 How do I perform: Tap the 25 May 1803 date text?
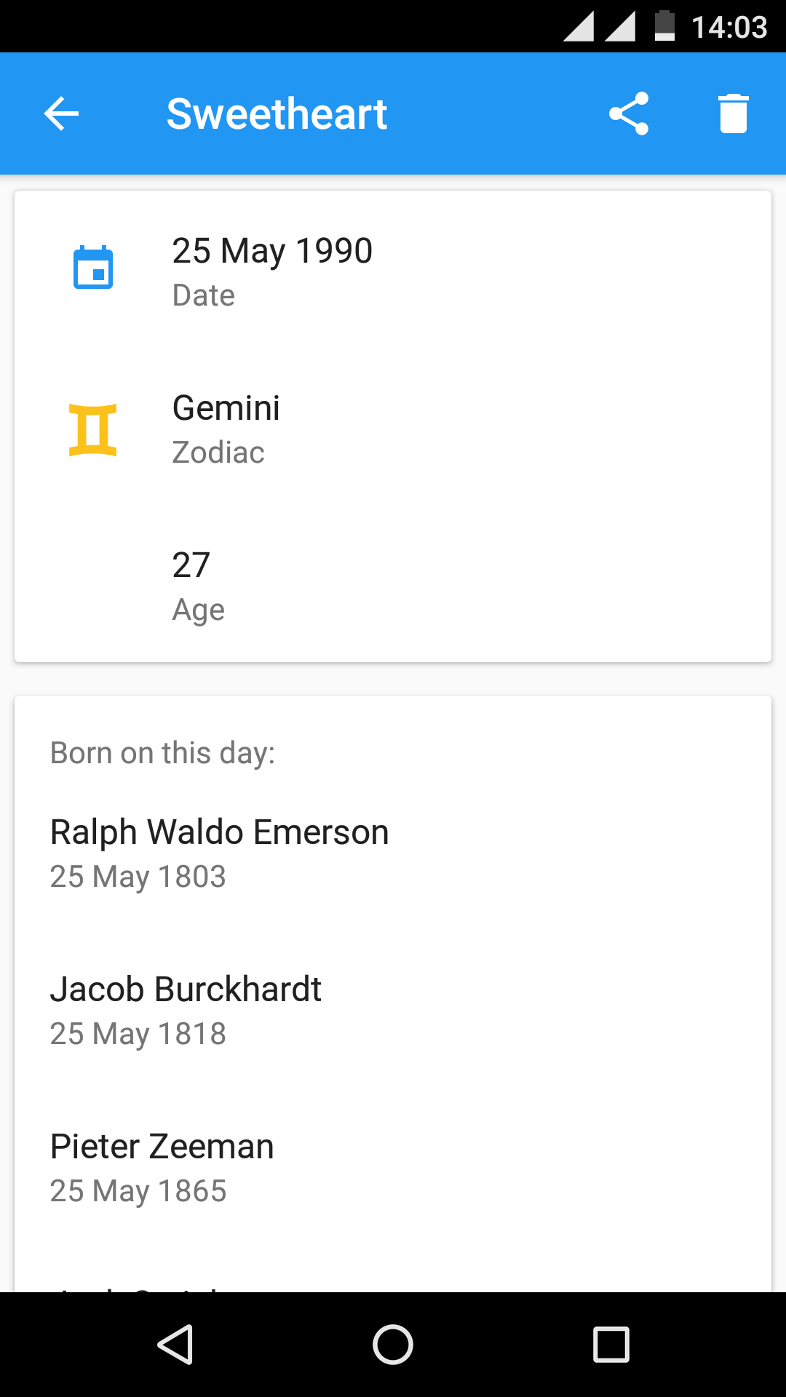138,877
